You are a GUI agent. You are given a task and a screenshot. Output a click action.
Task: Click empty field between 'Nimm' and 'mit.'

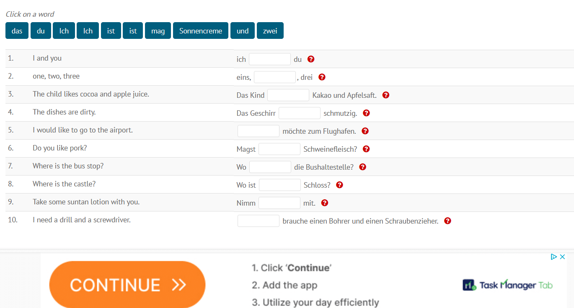(x=279, y=203)
